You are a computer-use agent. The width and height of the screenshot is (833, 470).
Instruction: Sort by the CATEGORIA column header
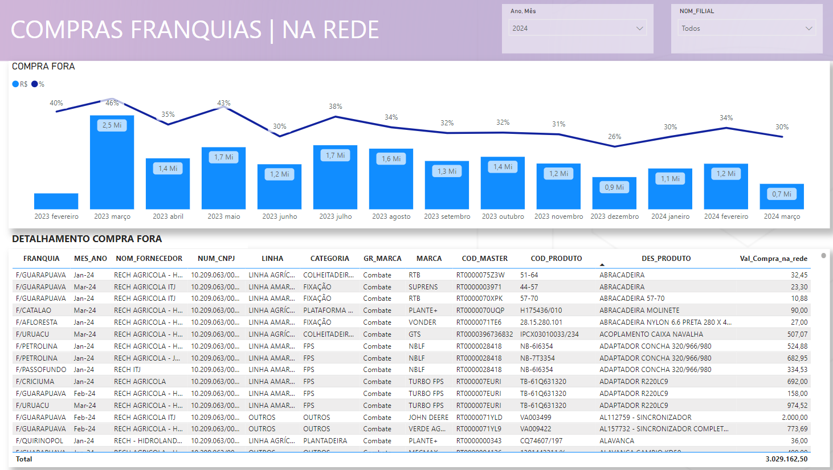coord(330,259)
